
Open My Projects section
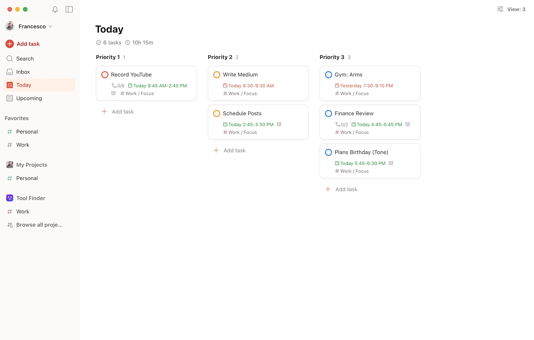tap(32, 165)
